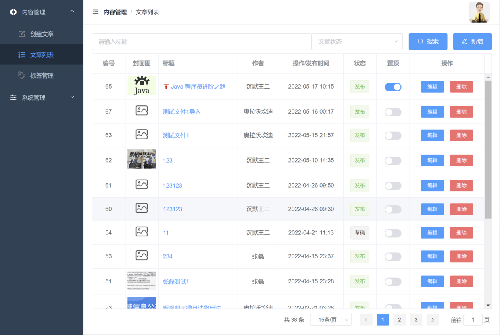Expand the 系统管理 sidebar menu
The height and width of the screenshot is (335, 500).
pyautogui.click(x=42, y=97)
